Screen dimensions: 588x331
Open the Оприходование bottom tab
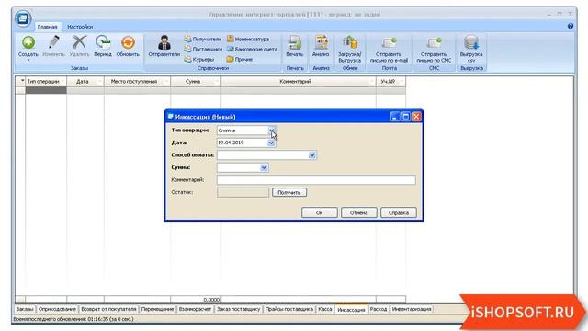point(57,309)
